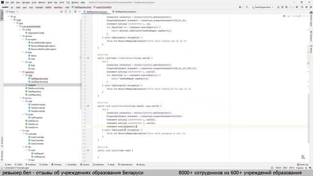Image resolution: width=313 pixels, height=176 pixels.
Task: Collapse the exception package folder
Action: point(23,39)
